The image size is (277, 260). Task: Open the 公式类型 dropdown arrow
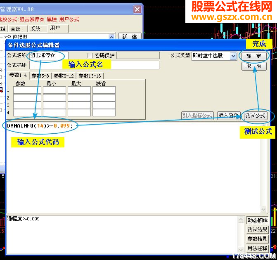233,56
